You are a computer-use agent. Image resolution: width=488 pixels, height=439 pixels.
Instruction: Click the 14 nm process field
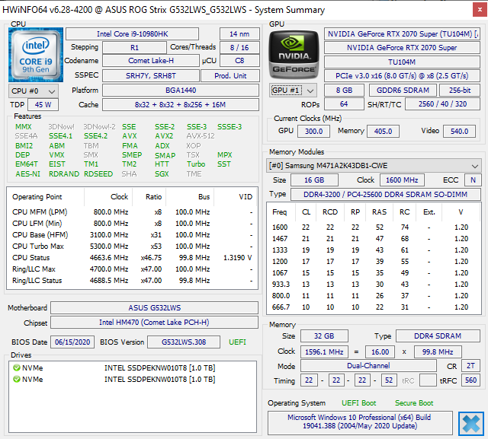coord(239,33)
